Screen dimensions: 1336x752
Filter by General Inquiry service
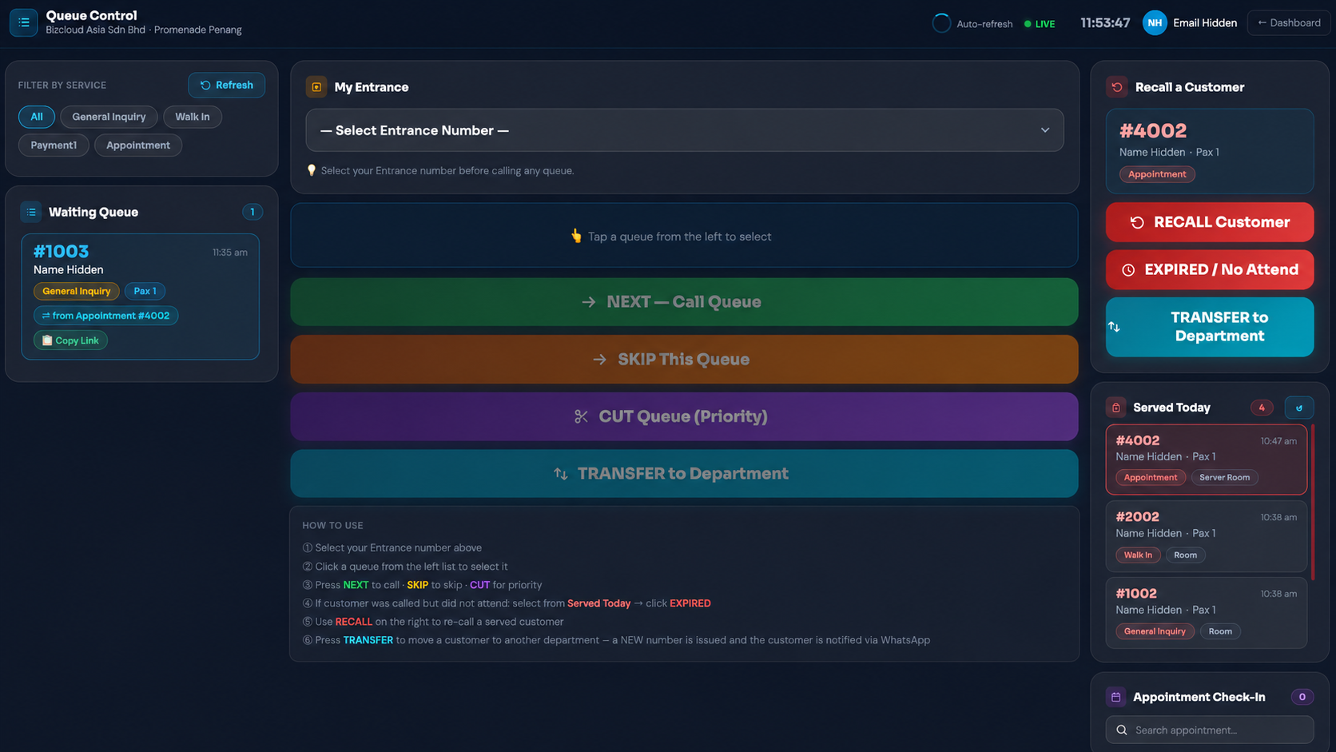point(109,117)
